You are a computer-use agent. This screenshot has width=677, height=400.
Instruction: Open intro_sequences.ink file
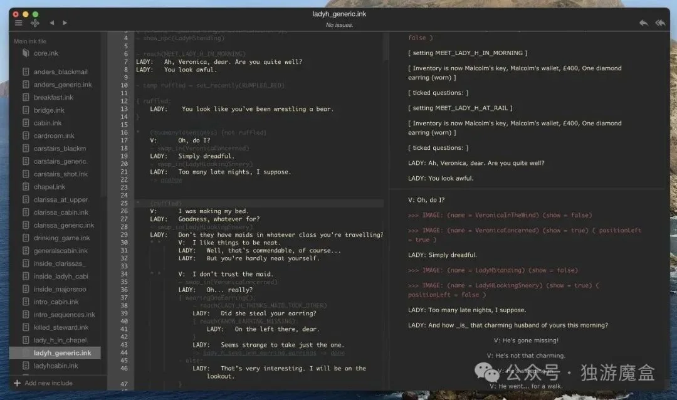[65, 315]
